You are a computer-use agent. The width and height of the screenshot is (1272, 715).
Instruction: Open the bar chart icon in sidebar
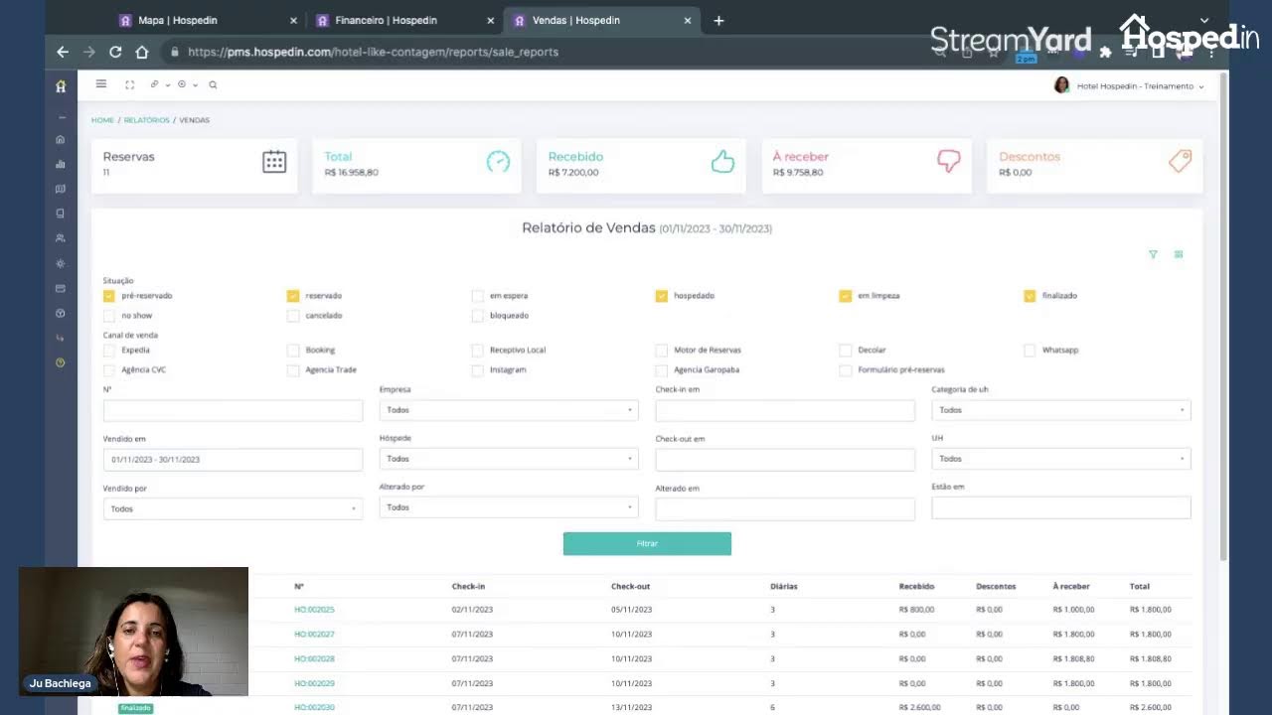coord(61,164)
